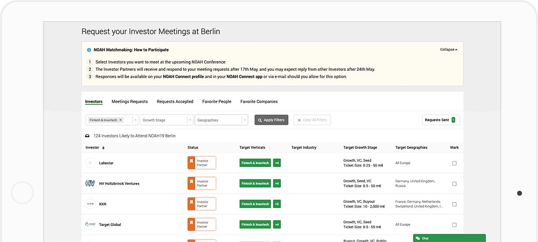The image size is (538, 242).
Task: Switch to the Investors tab
Action: [x=94, y=102]
